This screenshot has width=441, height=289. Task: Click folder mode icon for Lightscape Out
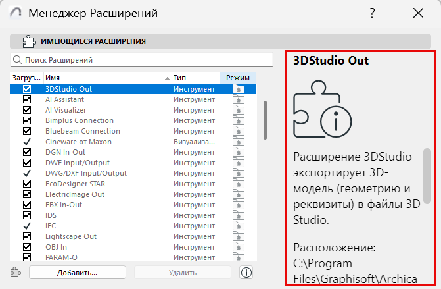(x=239, y=236)
